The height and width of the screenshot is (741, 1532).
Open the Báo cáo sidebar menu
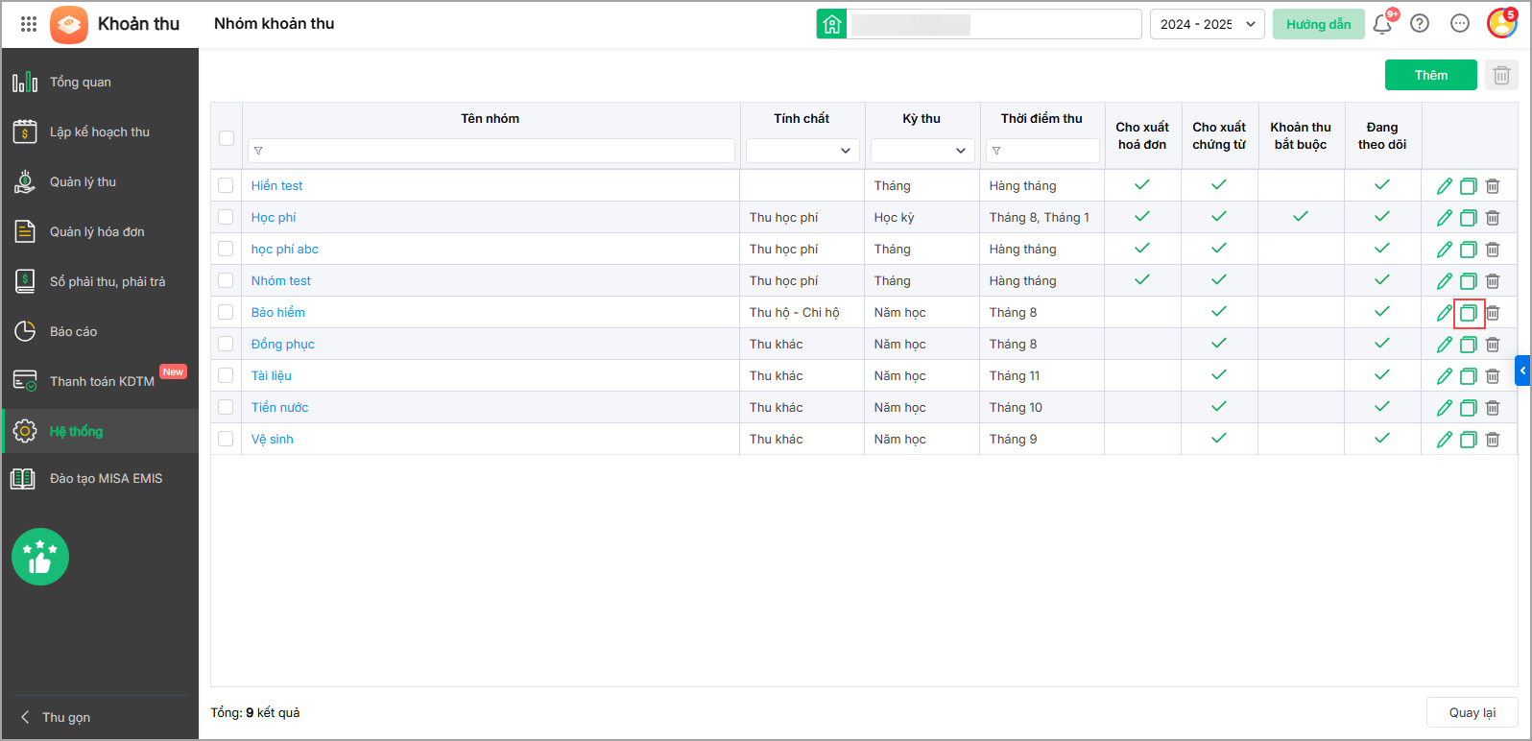coord(73,331)
